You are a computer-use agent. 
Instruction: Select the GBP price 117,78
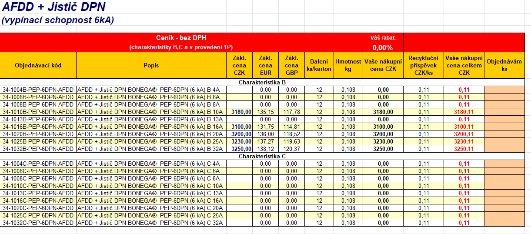291,112
